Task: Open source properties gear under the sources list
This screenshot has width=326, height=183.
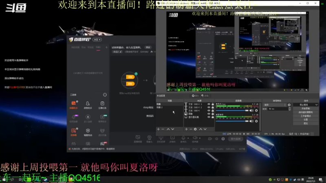Action: [x=195, y=129]
